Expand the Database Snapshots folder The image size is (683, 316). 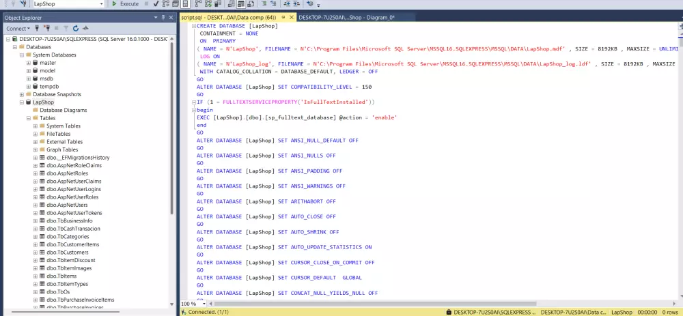22,94
